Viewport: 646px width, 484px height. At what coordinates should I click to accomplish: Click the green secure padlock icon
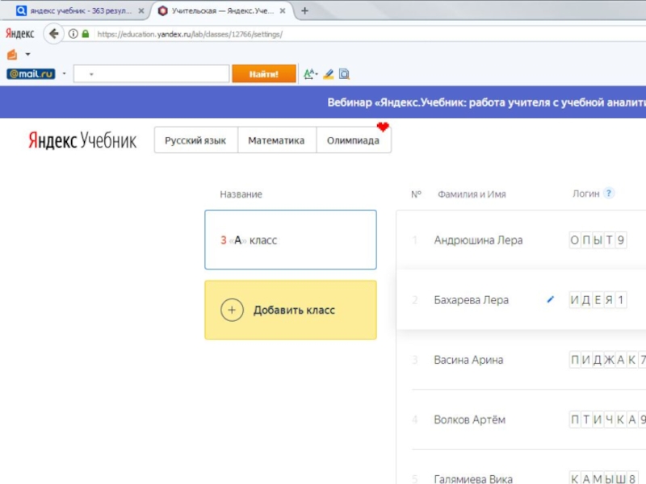[86, 34]
